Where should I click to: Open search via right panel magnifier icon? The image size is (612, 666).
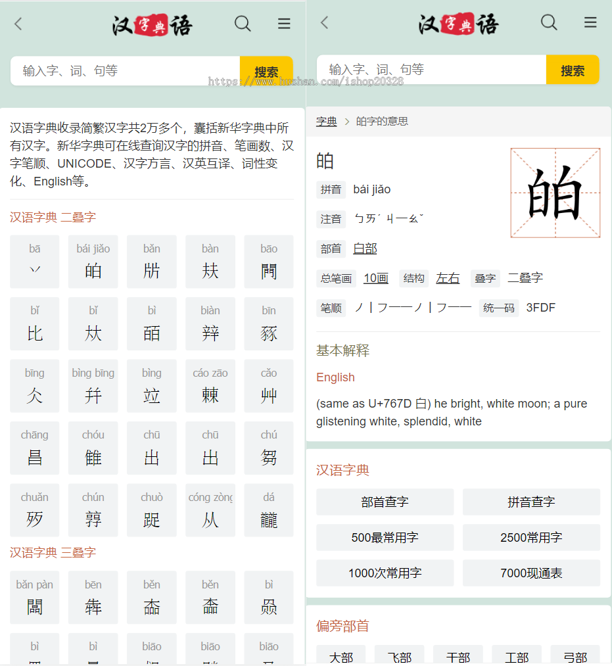click(x=549, y=22)
